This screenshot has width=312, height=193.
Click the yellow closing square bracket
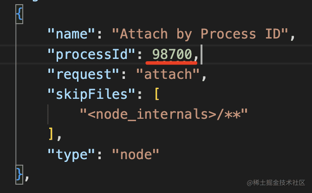[51, 135]
